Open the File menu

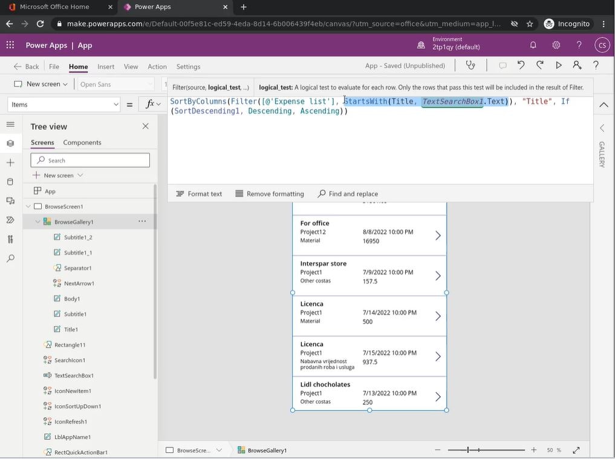coord(54,66)
